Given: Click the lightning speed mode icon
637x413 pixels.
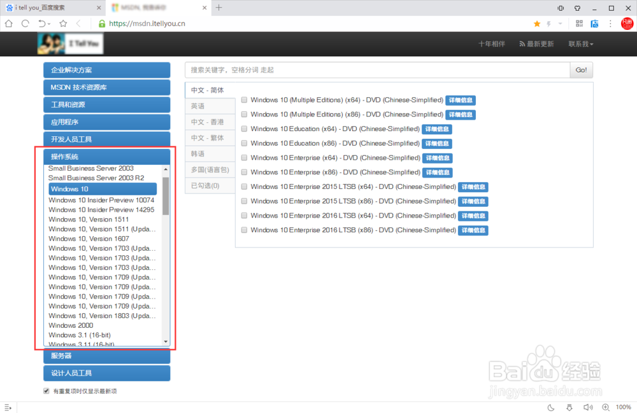Looking at the screenshot, I should tap(549, 24).
